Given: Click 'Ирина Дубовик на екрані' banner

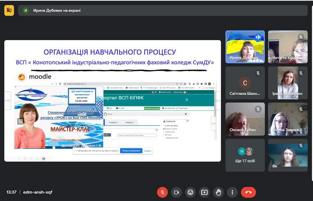Looking at the screenshot, I should pyautogui.click(x=163, y=10).
